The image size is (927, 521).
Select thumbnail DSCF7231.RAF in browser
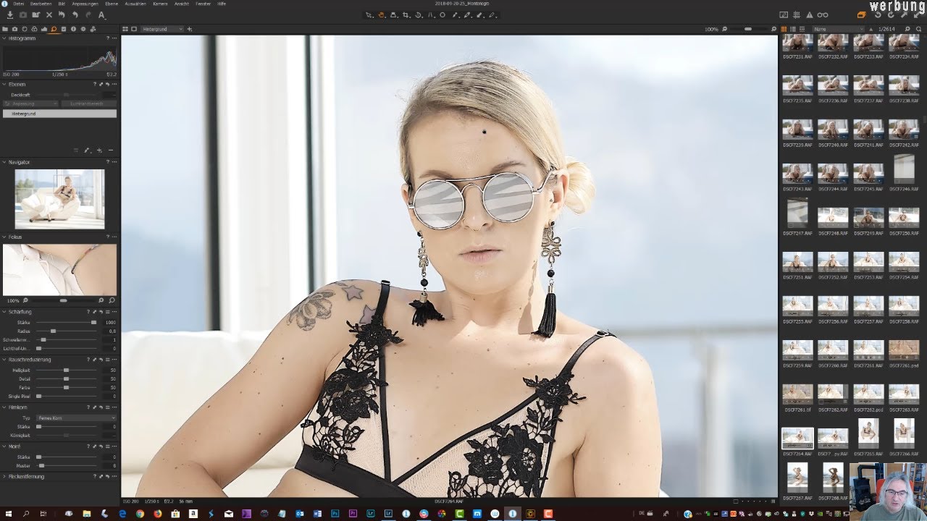(797, 43)
